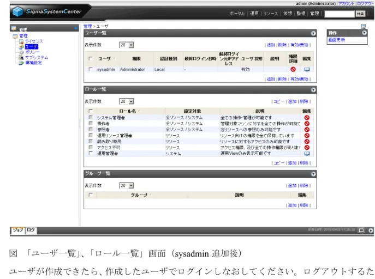Check the select-all checkbox in group list header
375x279 pixels.
(x=91, y=195)
